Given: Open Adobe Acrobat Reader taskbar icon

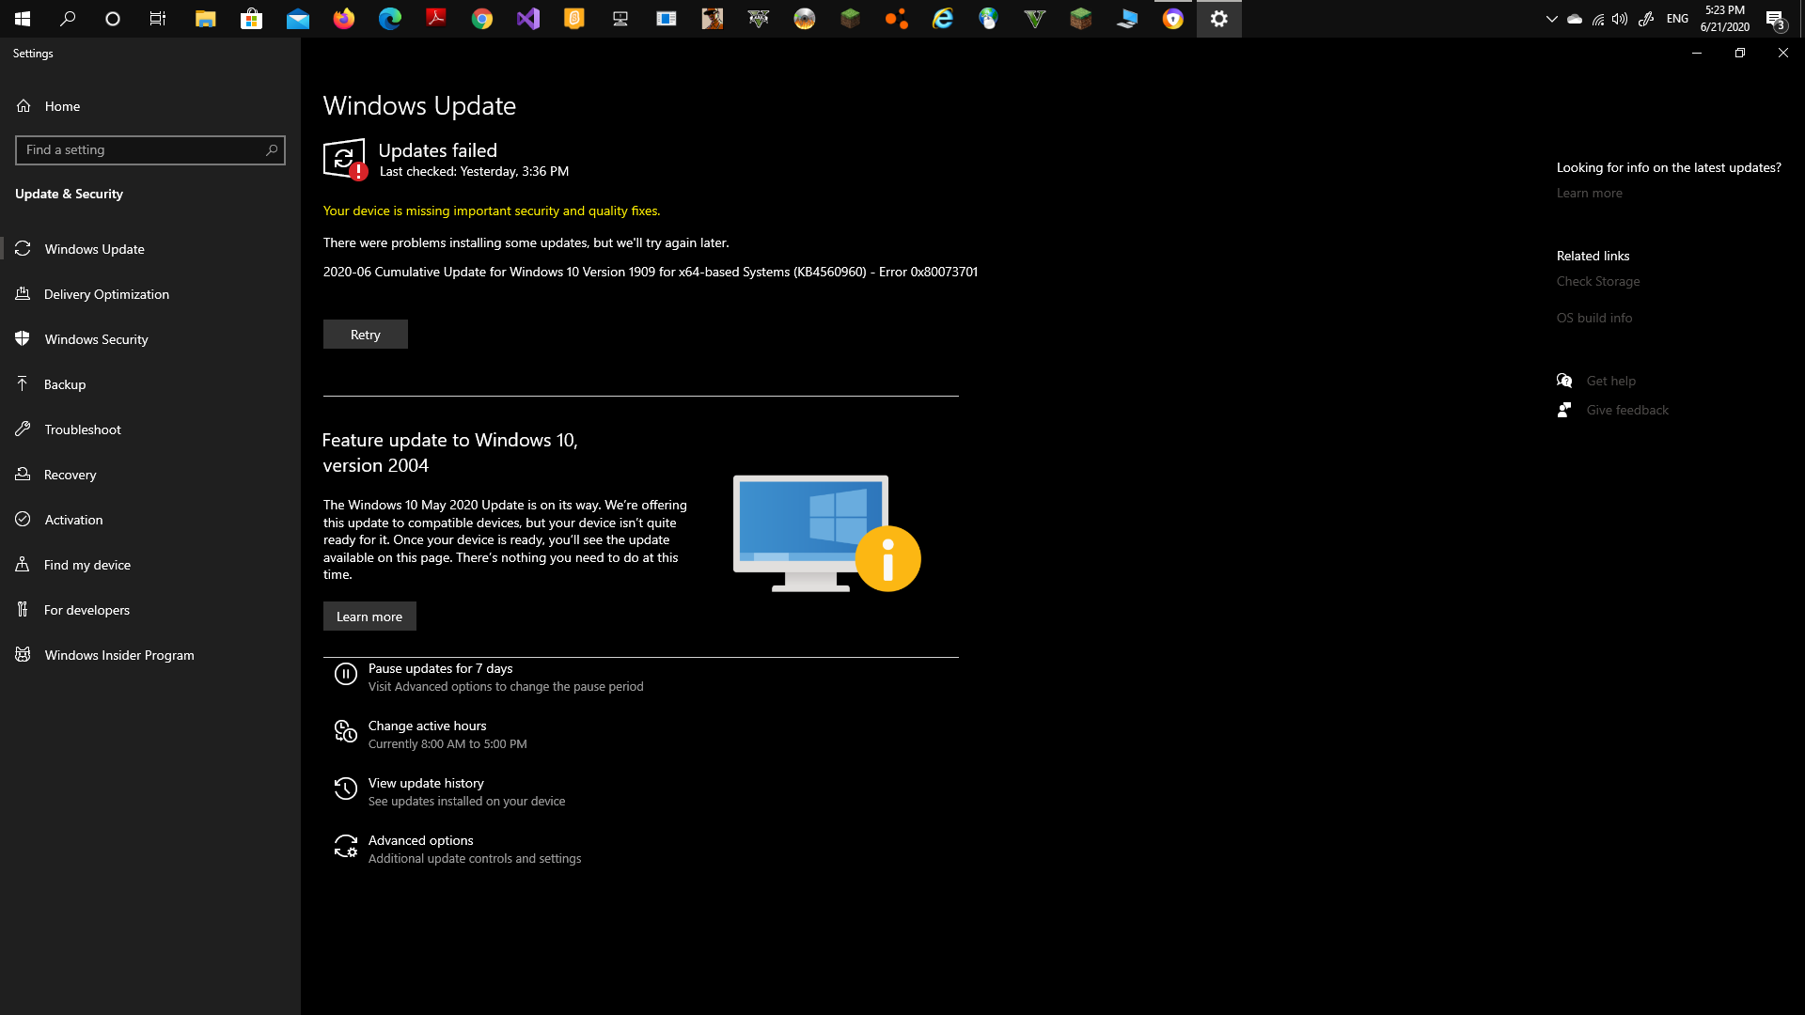Looking at the screenshot, I should point(435,19).
